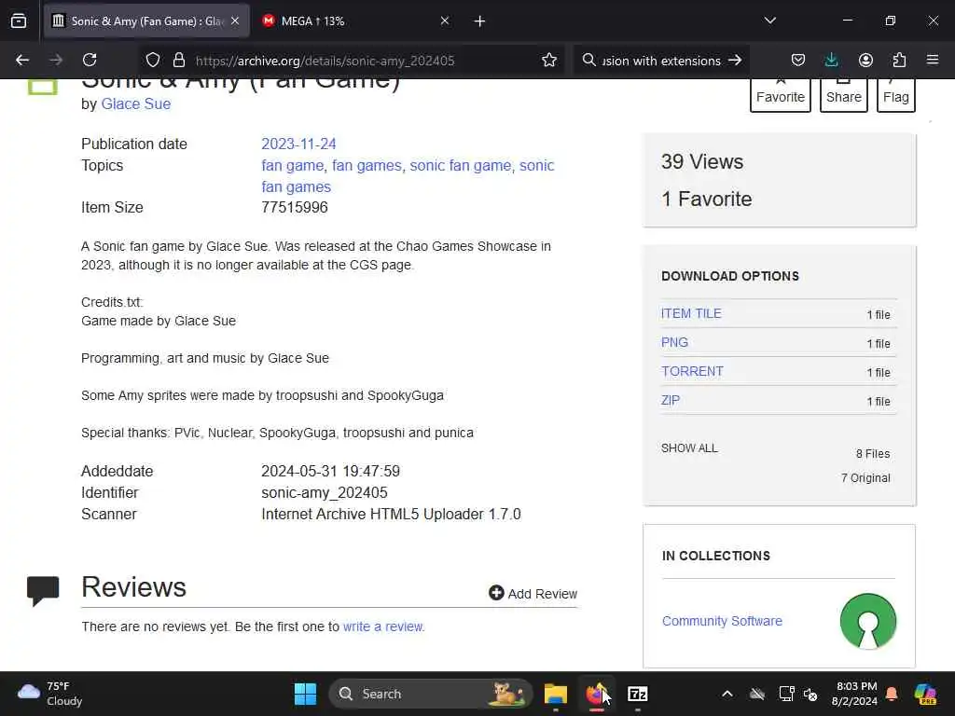Click the '39 Views' statistic
The height and width of the screenshot is (716, 955).
tap(702, 162)
